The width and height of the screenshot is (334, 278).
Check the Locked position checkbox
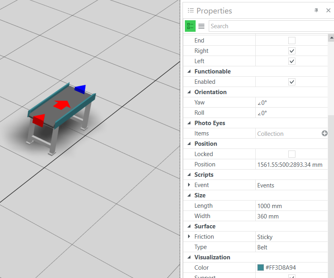291,154
